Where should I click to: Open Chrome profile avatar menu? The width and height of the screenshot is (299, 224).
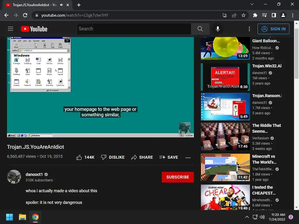pos(283,15)
